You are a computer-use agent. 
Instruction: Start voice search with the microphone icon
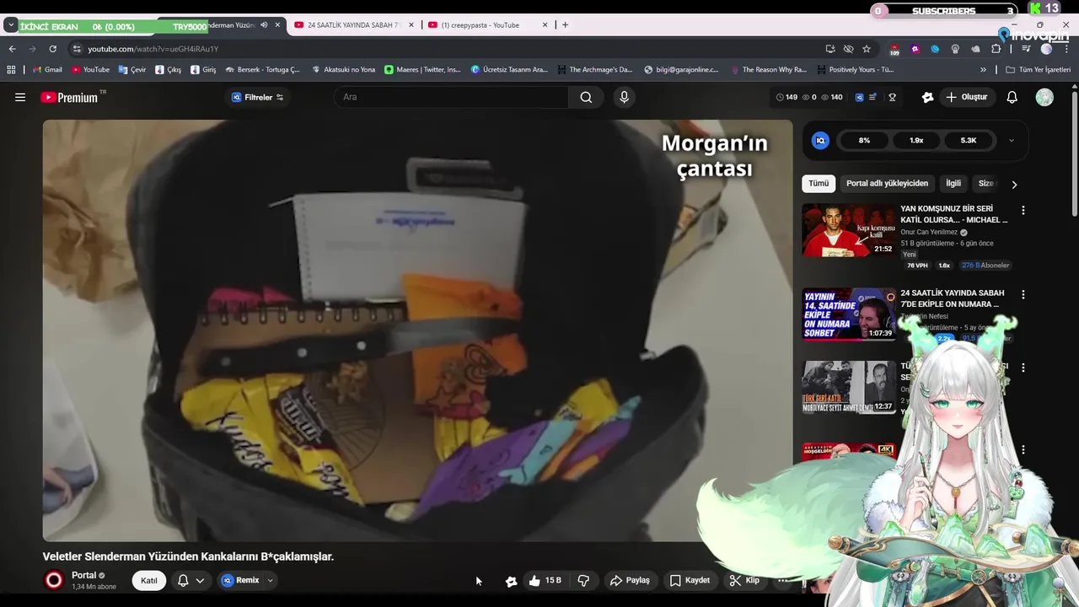[x=624, y=97]
